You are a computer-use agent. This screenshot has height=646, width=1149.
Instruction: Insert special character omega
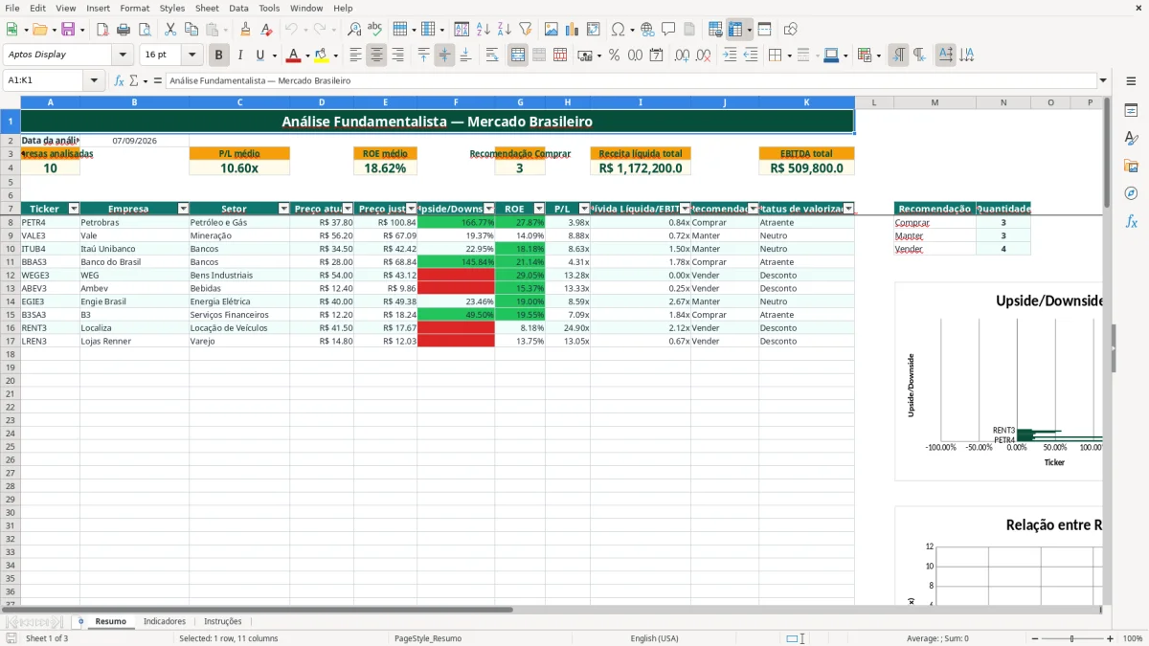618,30
